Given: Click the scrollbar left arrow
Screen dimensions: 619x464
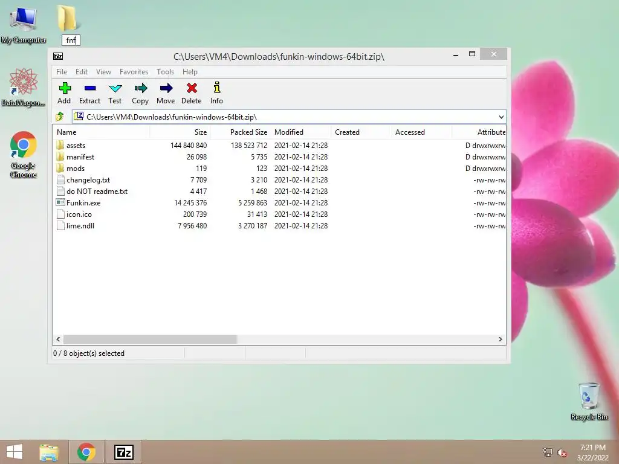Looking at the screenshot, I should click(x=58, y=339).
